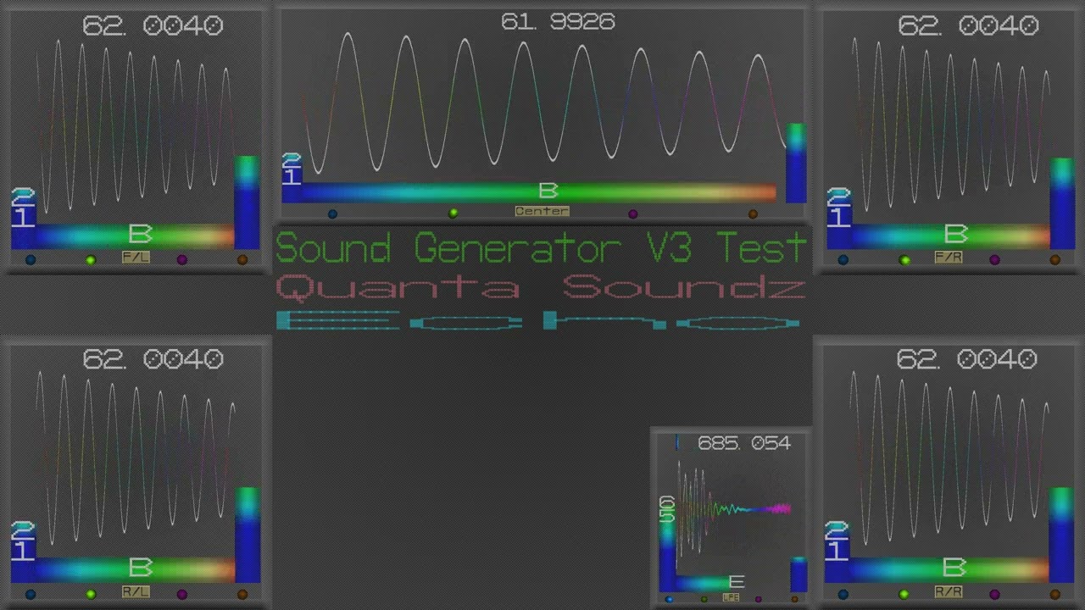Toggle the green dot in LFE panel
The height and width of the screenshot is (610, 1085).
click(704, 599)
